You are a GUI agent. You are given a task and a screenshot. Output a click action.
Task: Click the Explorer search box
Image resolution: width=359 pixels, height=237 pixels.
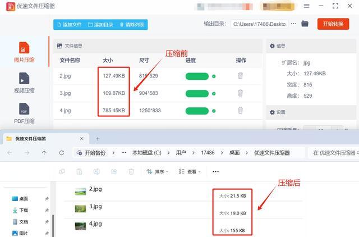click(x=334, y=153)
